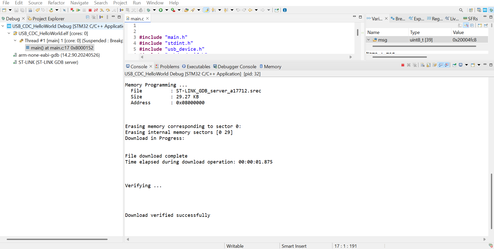The height and width of the screenshot is (249, 494).
Task: Open the C/C++ perspective icon
Action: click(x=479, y=10)
